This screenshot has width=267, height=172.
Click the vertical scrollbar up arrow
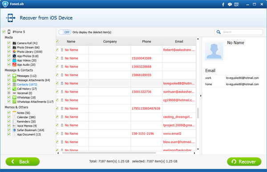point(198,39)
